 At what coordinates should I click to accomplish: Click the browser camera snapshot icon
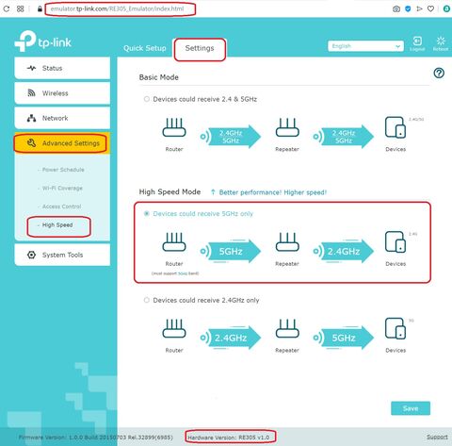(396, 8)
